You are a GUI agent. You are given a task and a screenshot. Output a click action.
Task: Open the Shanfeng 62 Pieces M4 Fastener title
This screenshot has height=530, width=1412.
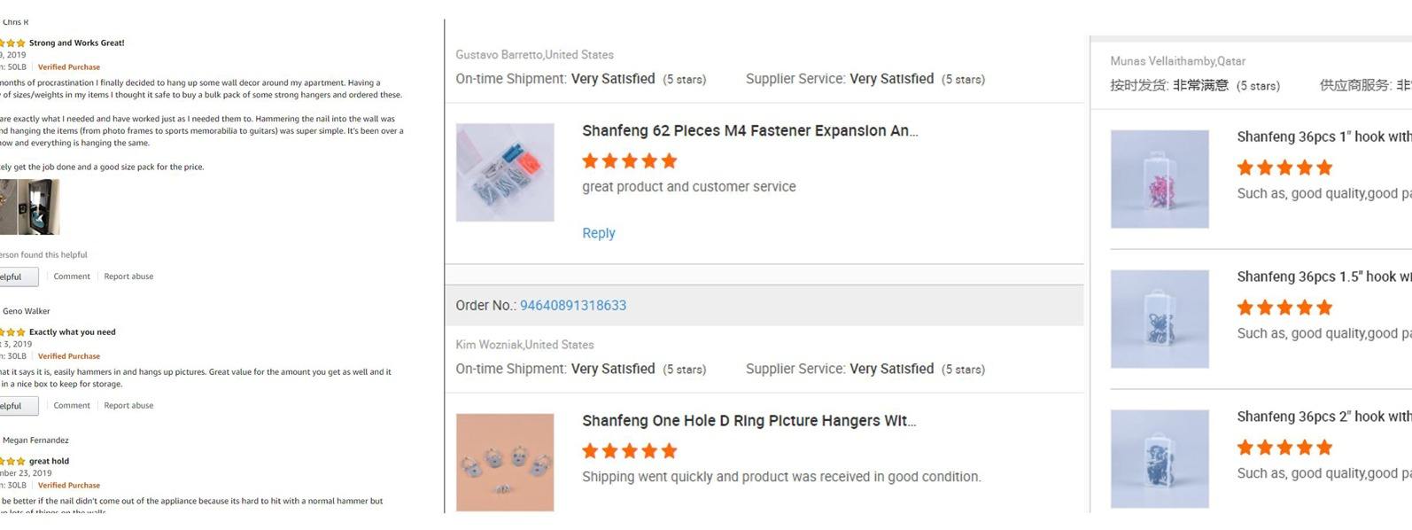[x=749, y=131]
